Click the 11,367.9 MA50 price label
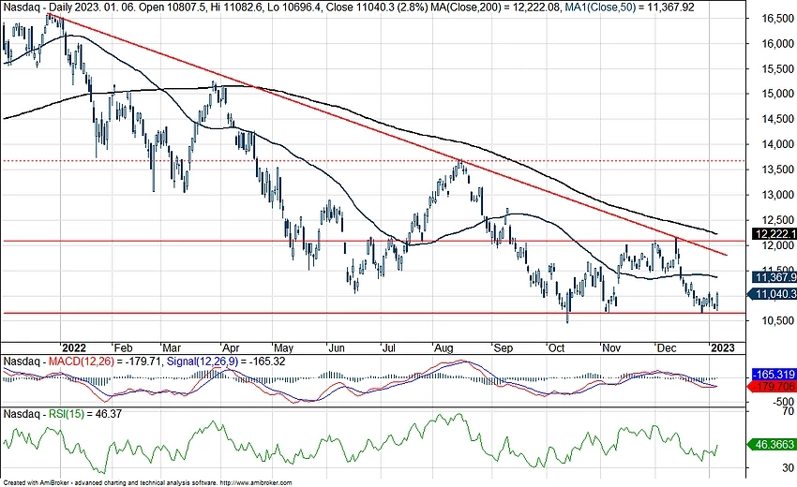 [774, 277]
